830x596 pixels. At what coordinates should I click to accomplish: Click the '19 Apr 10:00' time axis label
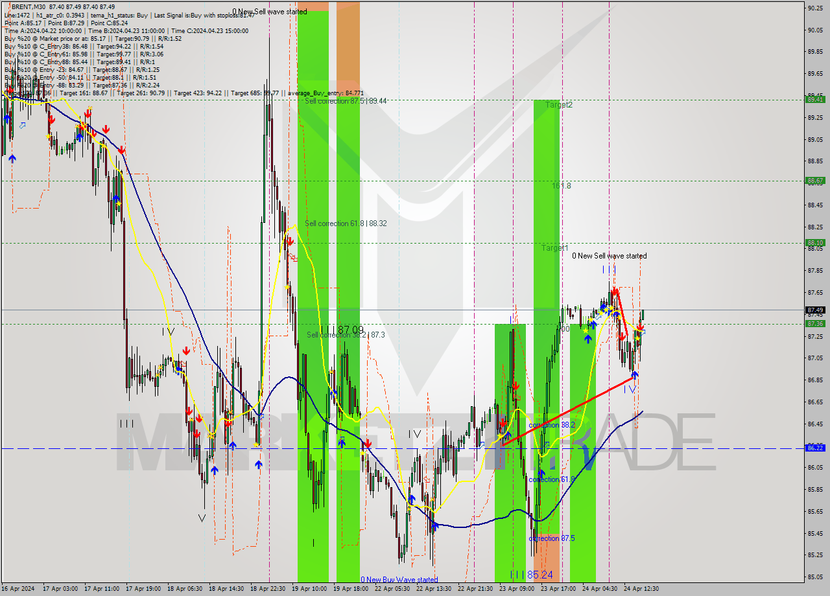pos(309,589)
